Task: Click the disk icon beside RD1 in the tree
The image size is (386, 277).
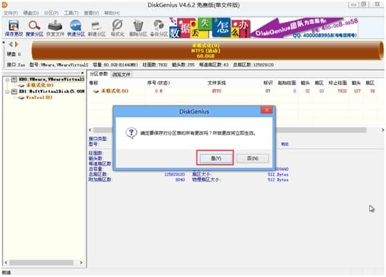Action: 15,91
